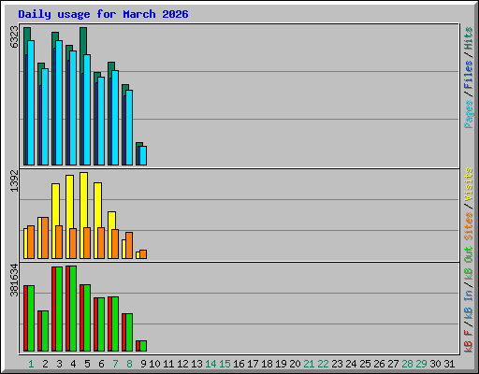Click day 1 on the x-axis
This screenshot has width=479, height=374.
pos(31,364)
